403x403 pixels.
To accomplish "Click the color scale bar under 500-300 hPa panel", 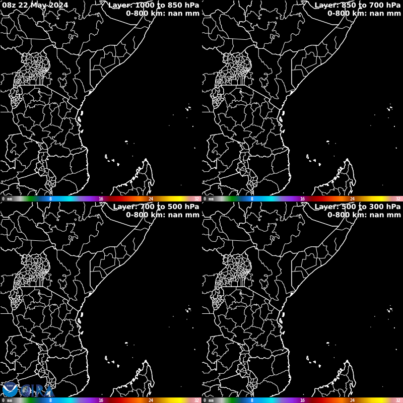I will tap(302, 400).
